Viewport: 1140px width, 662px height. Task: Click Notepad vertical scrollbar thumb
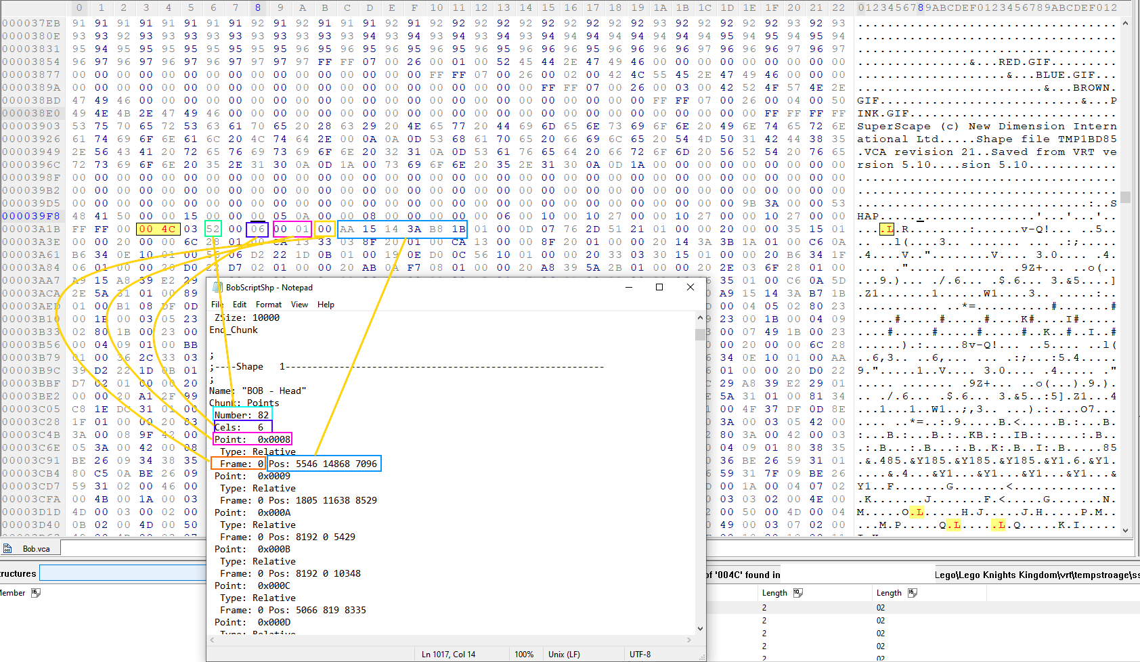tap(700, 334)
